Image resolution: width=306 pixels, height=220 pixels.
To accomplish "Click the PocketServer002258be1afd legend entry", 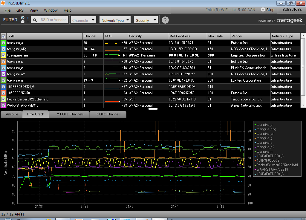I will coord(276,165).
